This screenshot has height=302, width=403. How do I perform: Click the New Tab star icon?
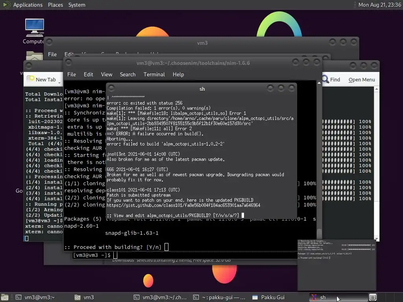[x=31, y=79]
